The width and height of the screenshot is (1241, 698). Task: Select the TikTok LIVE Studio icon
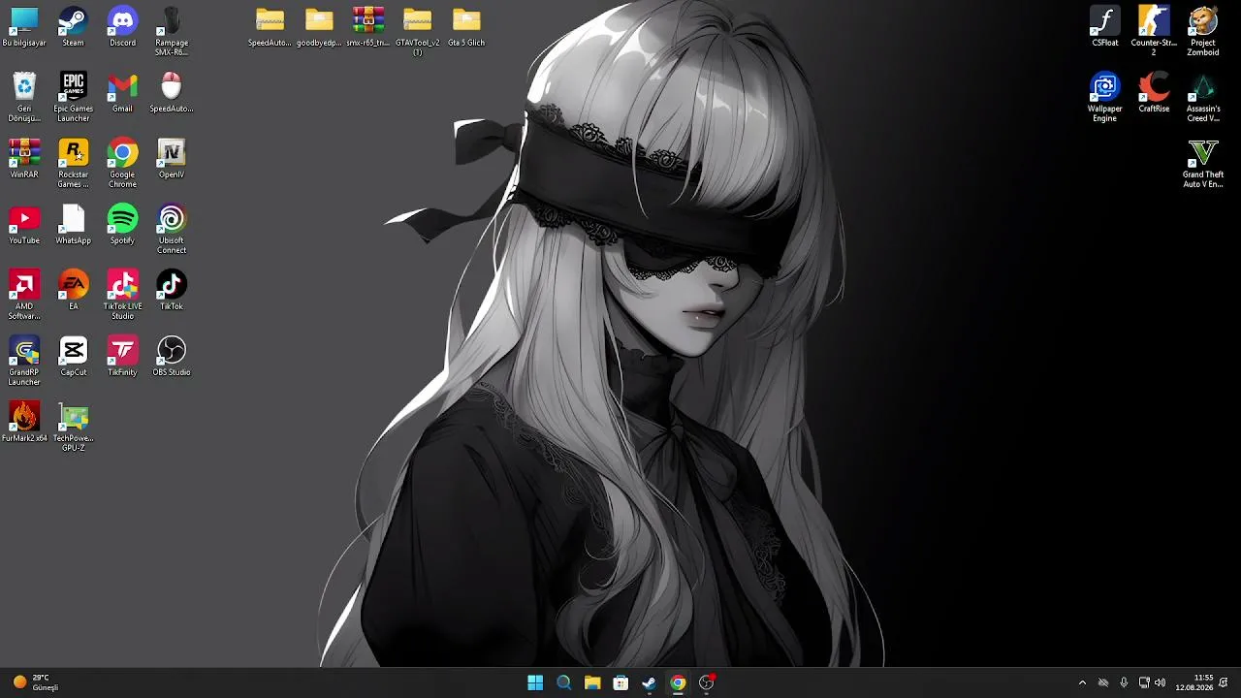pos(122,295)
